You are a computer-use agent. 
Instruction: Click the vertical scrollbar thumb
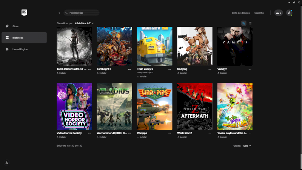[x=301, y=162]
